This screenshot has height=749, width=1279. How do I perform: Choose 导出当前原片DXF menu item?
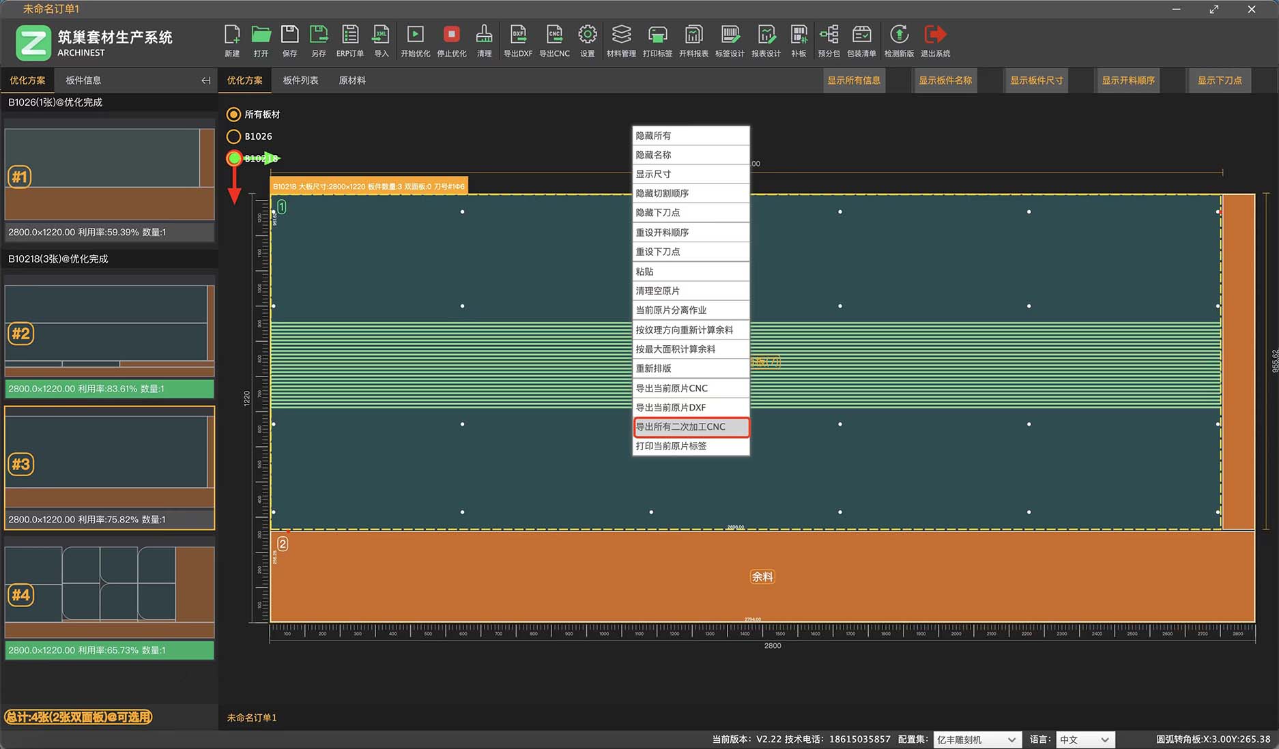pyautogui.click(x=691, y=407)
